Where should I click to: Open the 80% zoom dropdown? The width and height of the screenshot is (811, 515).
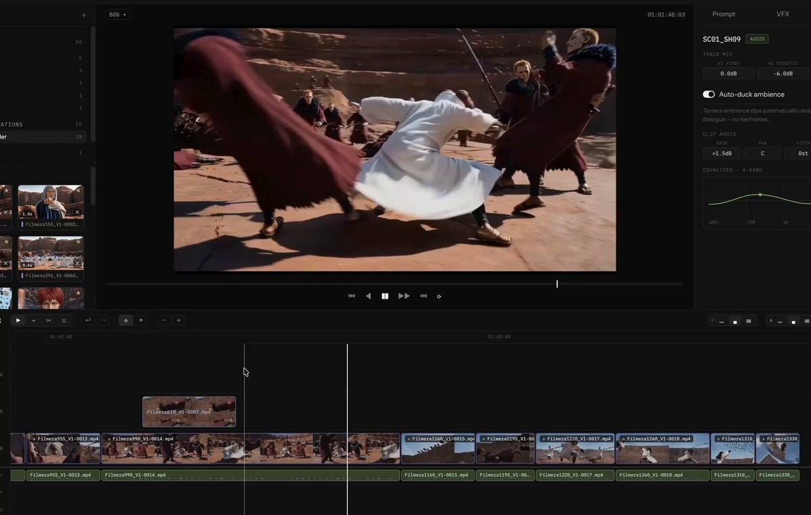pos(118,14)
